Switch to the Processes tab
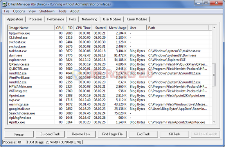225x147 pixels. click(x=36, y=19)
